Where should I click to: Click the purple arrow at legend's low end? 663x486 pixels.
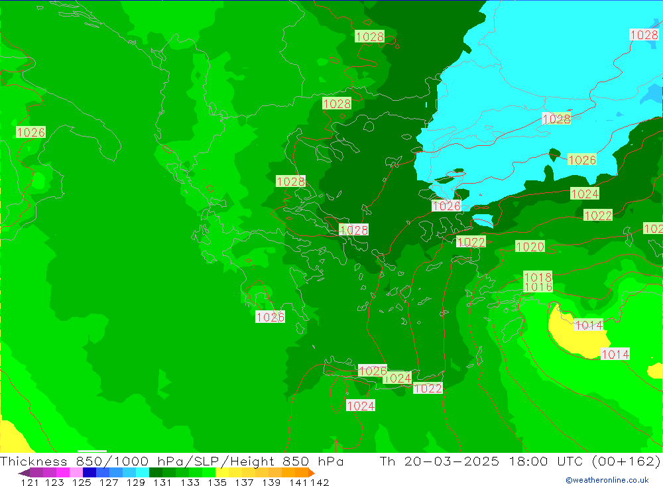coord(24,473)
